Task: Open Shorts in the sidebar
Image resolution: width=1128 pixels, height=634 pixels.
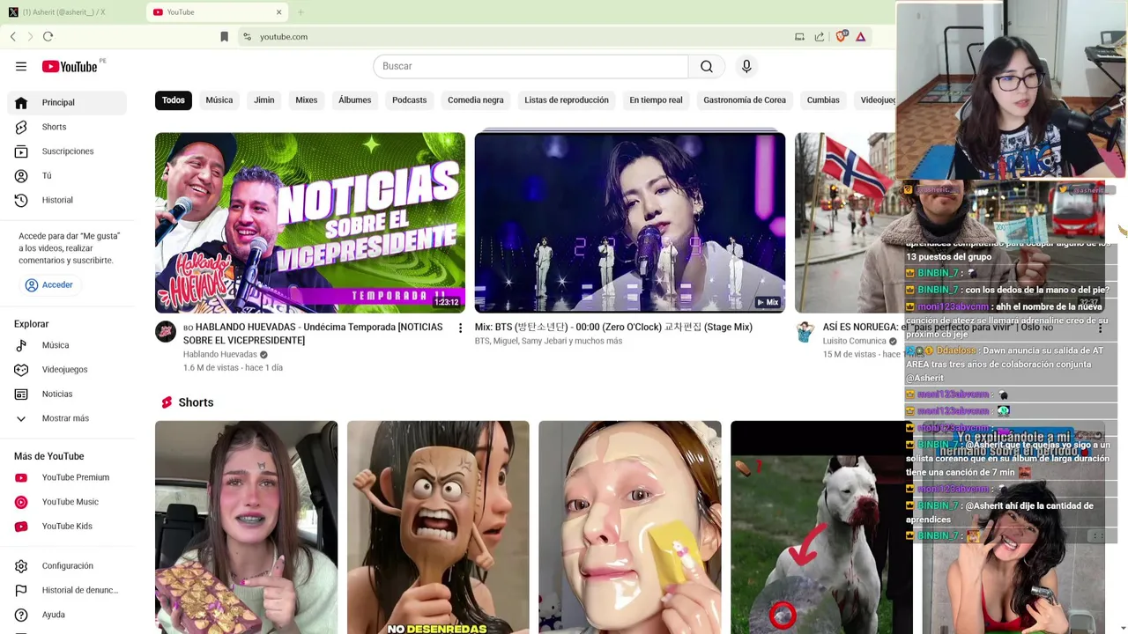Action: [x=67, y=127]
